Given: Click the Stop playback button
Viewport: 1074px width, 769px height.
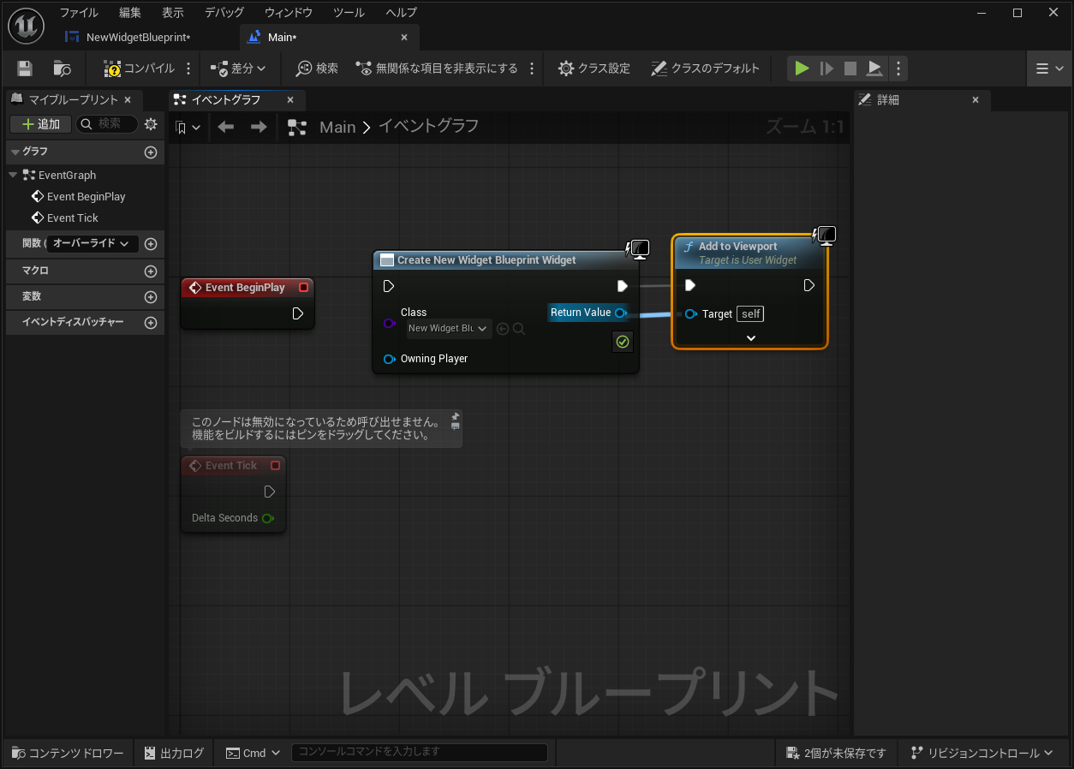Looking at the screenshot, I should tap(850, 69).
